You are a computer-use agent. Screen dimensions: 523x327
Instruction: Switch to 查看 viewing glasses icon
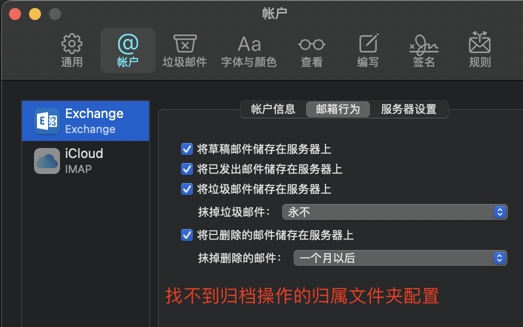click(x=311, y=50)
